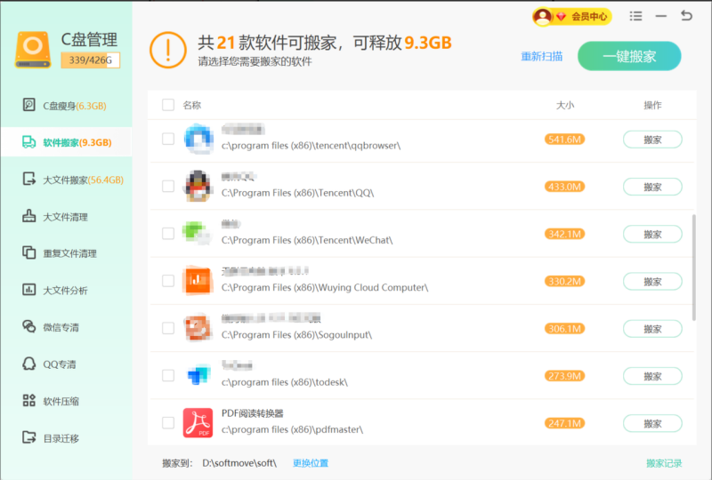This screenshot has width=712, height=480.
Task: Click the PDF阅读转换器 red icon
Action: (x=198, y=423)
